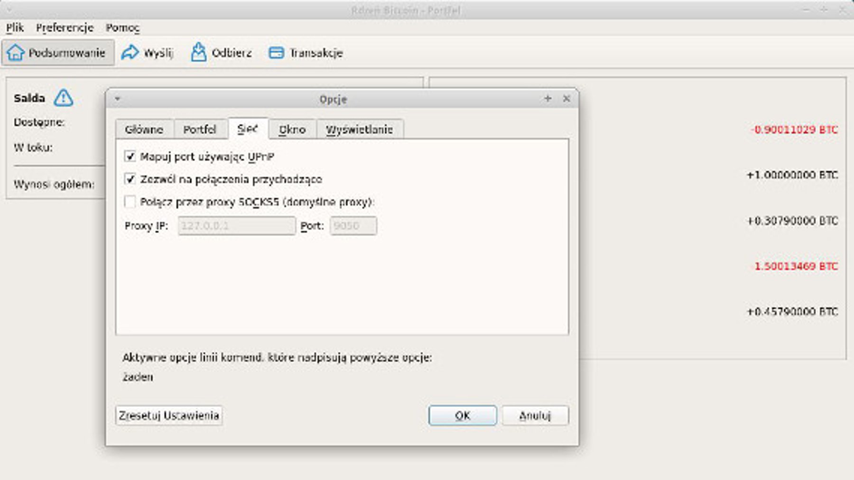Switch to the Portfel tab
The width and height of the screenshot is (854, 480).
click(200, 129)
